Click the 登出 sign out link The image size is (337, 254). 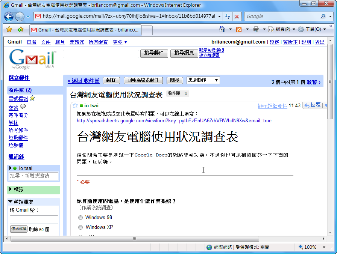pyautogui.click(x=320, y=42)
